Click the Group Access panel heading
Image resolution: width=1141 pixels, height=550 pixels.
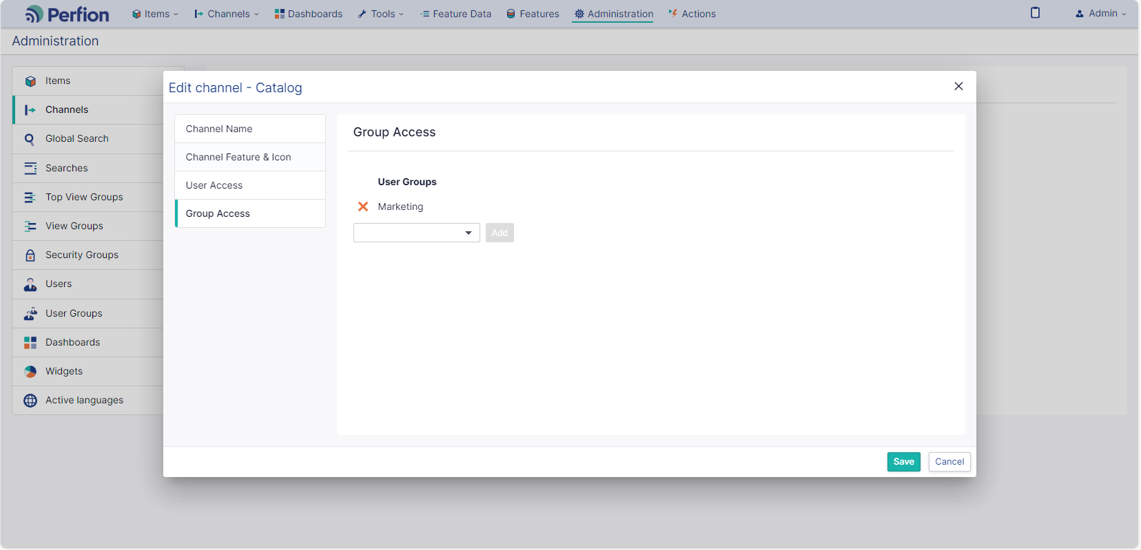(x=394, y=132)
